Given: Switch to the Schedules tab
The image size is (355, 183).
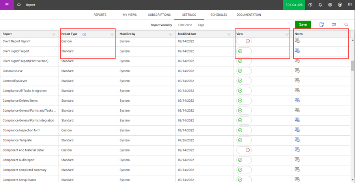Looking at the screenshot, I should coord(219,15).
